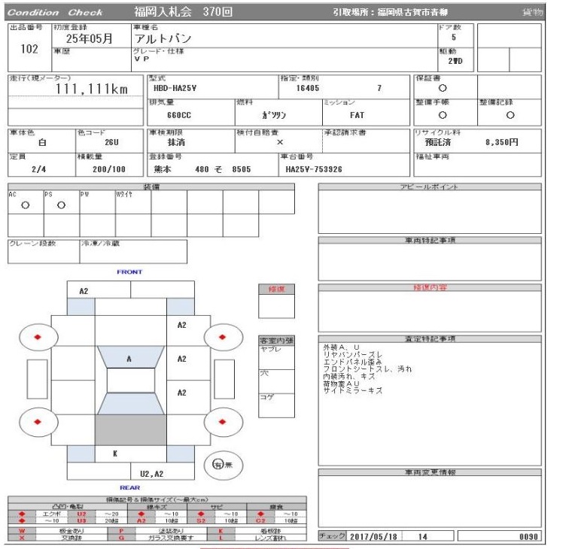Screen dimensions: 578x549
Task: Click the red W symbol in the damage legend
Action: (22, 530)
